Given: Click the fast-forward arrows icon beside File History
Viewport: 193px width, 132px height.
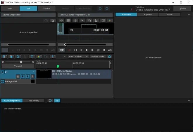Looking at the screenshot, I should (57, 101).
